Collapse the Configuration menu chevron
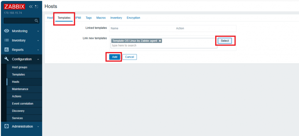299x136 pixels. coord(38,59)
